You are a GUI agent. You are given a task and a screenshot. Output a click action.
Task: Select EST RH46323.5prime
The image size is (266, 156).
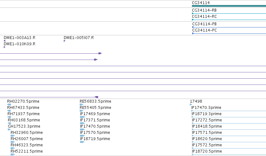tap(27, 145)
